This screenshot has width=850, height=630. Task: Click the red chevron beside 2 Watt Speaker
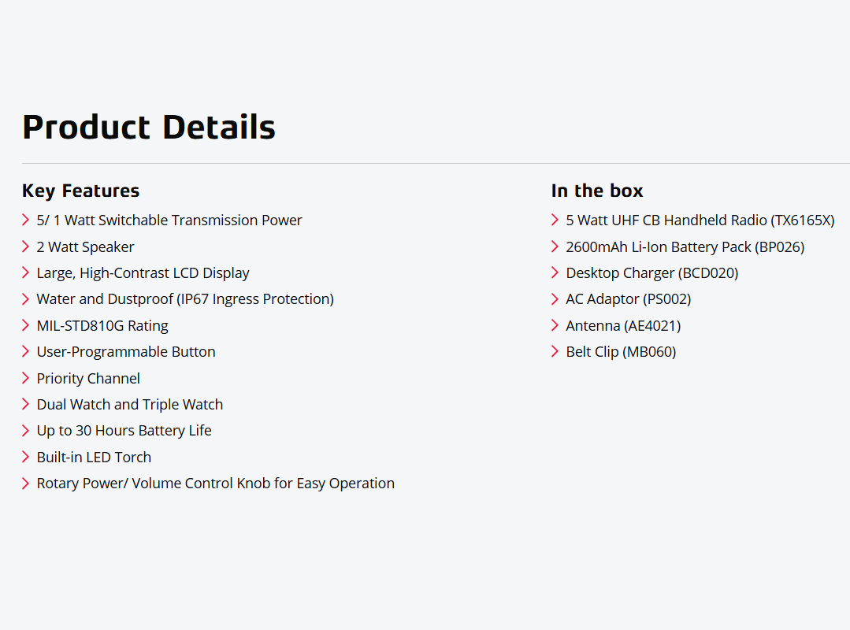coord(26,246)
